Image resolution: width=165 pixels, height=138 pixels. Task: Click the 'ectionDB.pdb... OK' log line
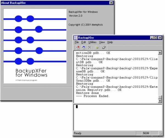click(x=93, y=53)
